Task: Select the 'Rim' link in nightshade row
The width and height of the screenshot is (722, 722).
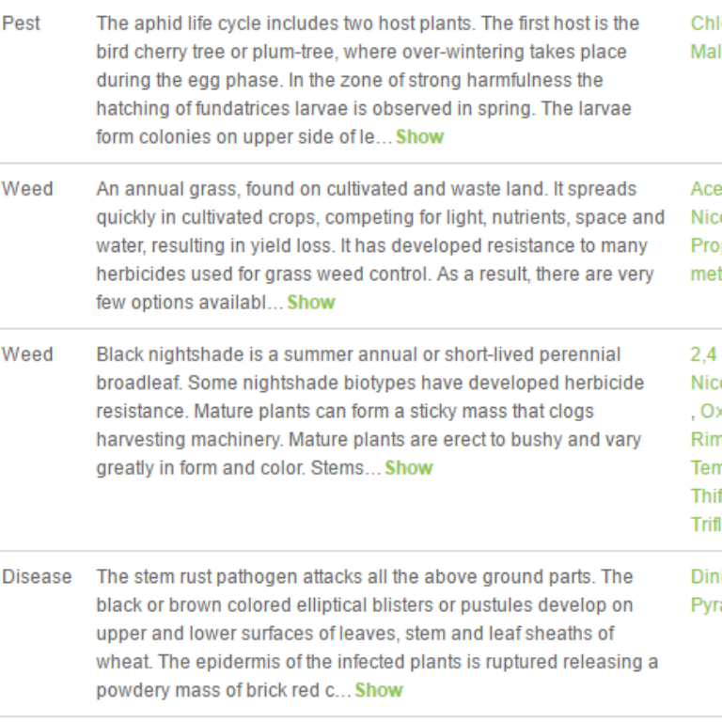Action: [x=706, y=439]
